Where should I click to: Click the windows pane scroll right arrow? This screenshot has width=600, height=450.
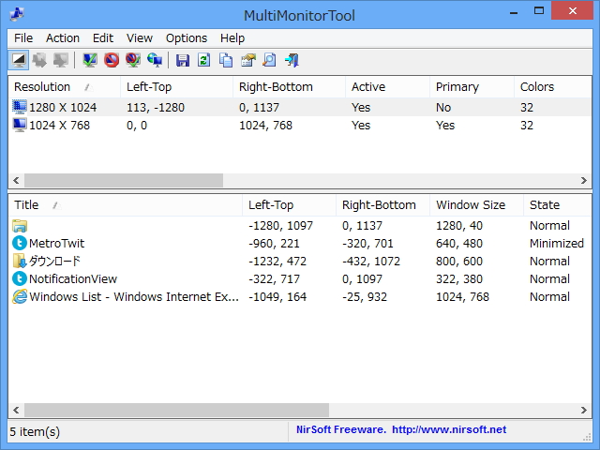click(x=583, y=411)
